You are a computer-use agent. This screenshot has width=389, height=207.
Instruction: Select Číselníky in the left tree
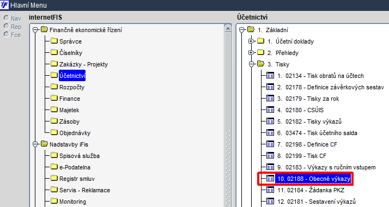point(71,53)
